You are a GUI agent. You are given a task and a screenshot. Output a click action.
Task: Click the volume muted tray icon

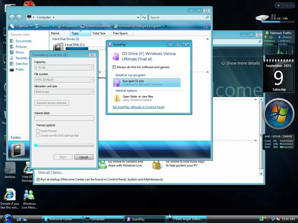(278, 219)
